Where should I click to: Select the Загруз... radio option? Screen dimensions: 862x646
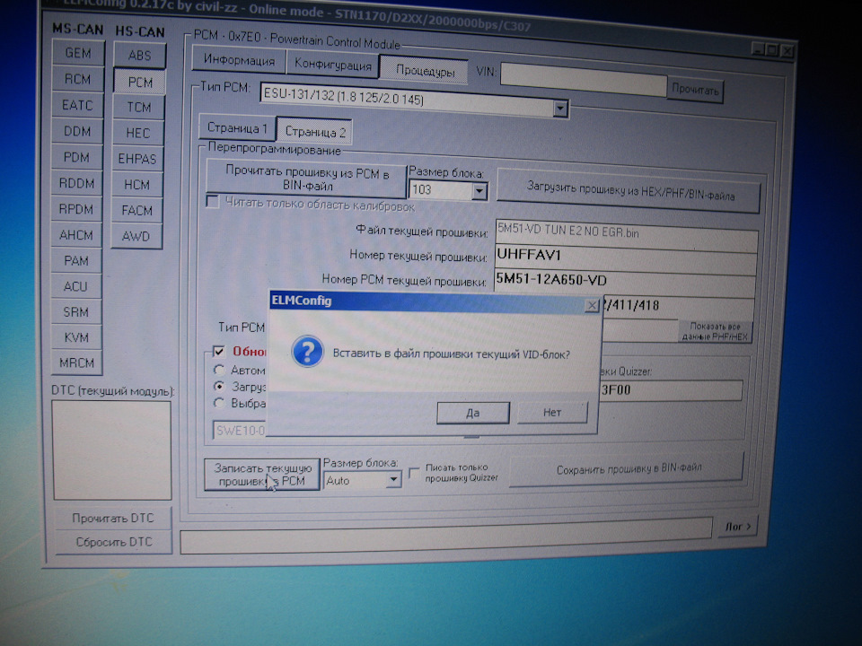point(219,386)
